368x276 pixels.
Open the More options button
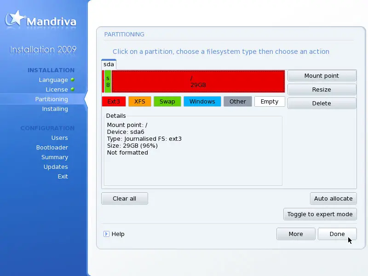coord(296,234)
